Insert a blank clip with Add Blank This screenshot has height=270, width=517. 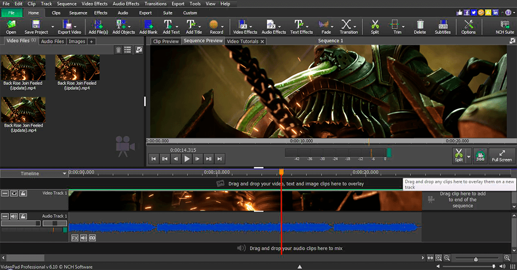(149, 27)
